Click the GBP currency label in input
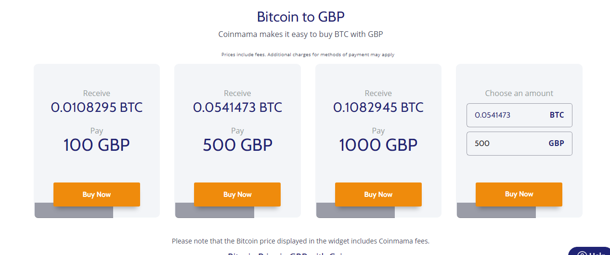 (557, 143)
